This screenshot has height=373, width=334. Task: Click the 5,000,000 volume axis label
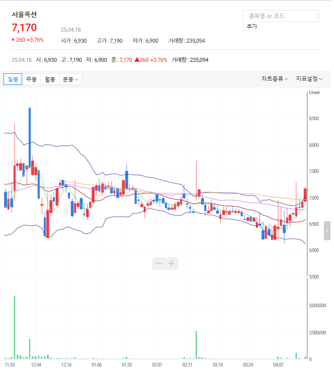pos(317,306)
